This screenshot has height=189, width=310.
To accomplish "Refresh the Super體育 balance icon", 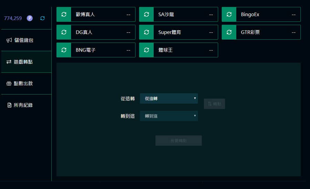I will tap(146, 32).
